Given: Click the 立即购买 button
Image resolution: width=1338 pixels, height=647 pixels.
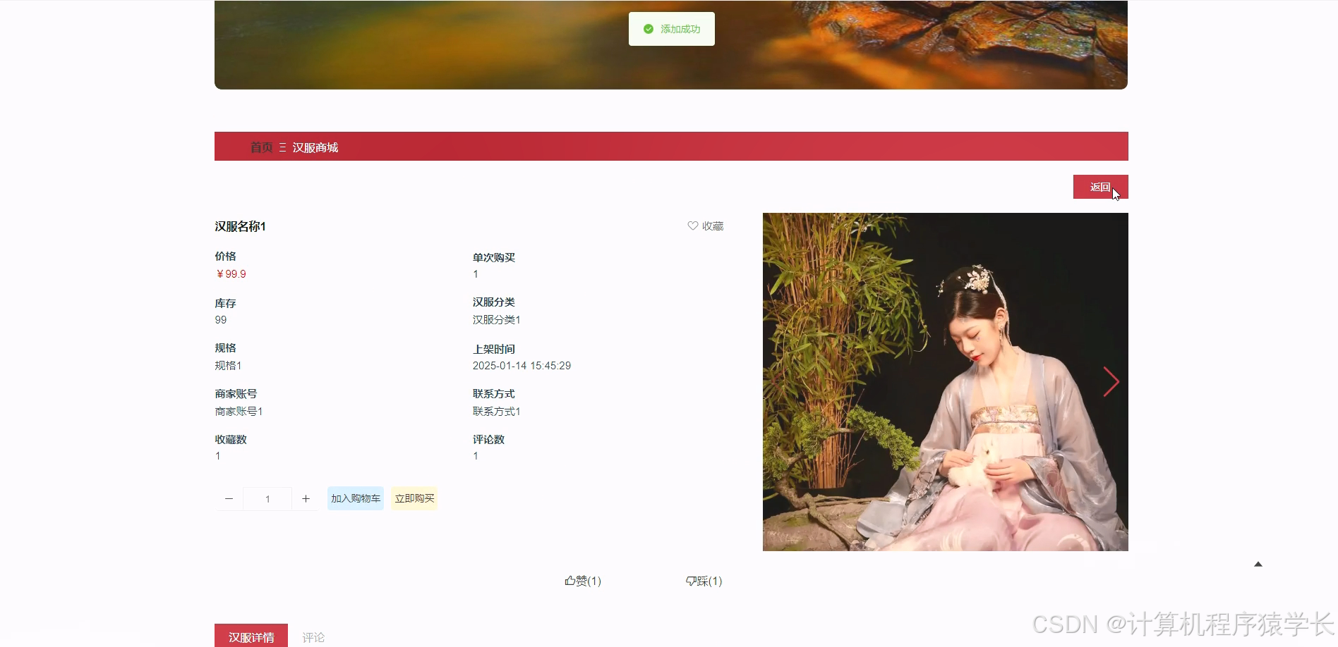Looking at the screenshot, I should 414,498.
